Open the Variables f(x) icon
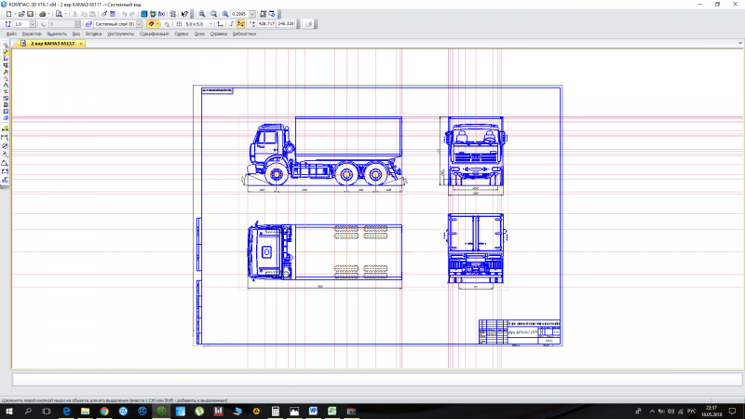Image resolution: width=745 pixels, height=419 pixels. coord(161,14)
